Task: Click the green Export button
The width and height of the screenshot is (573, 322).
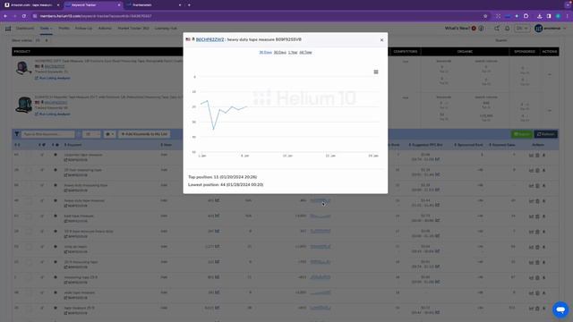Action: pyautogui.click(x=521, y=134)
